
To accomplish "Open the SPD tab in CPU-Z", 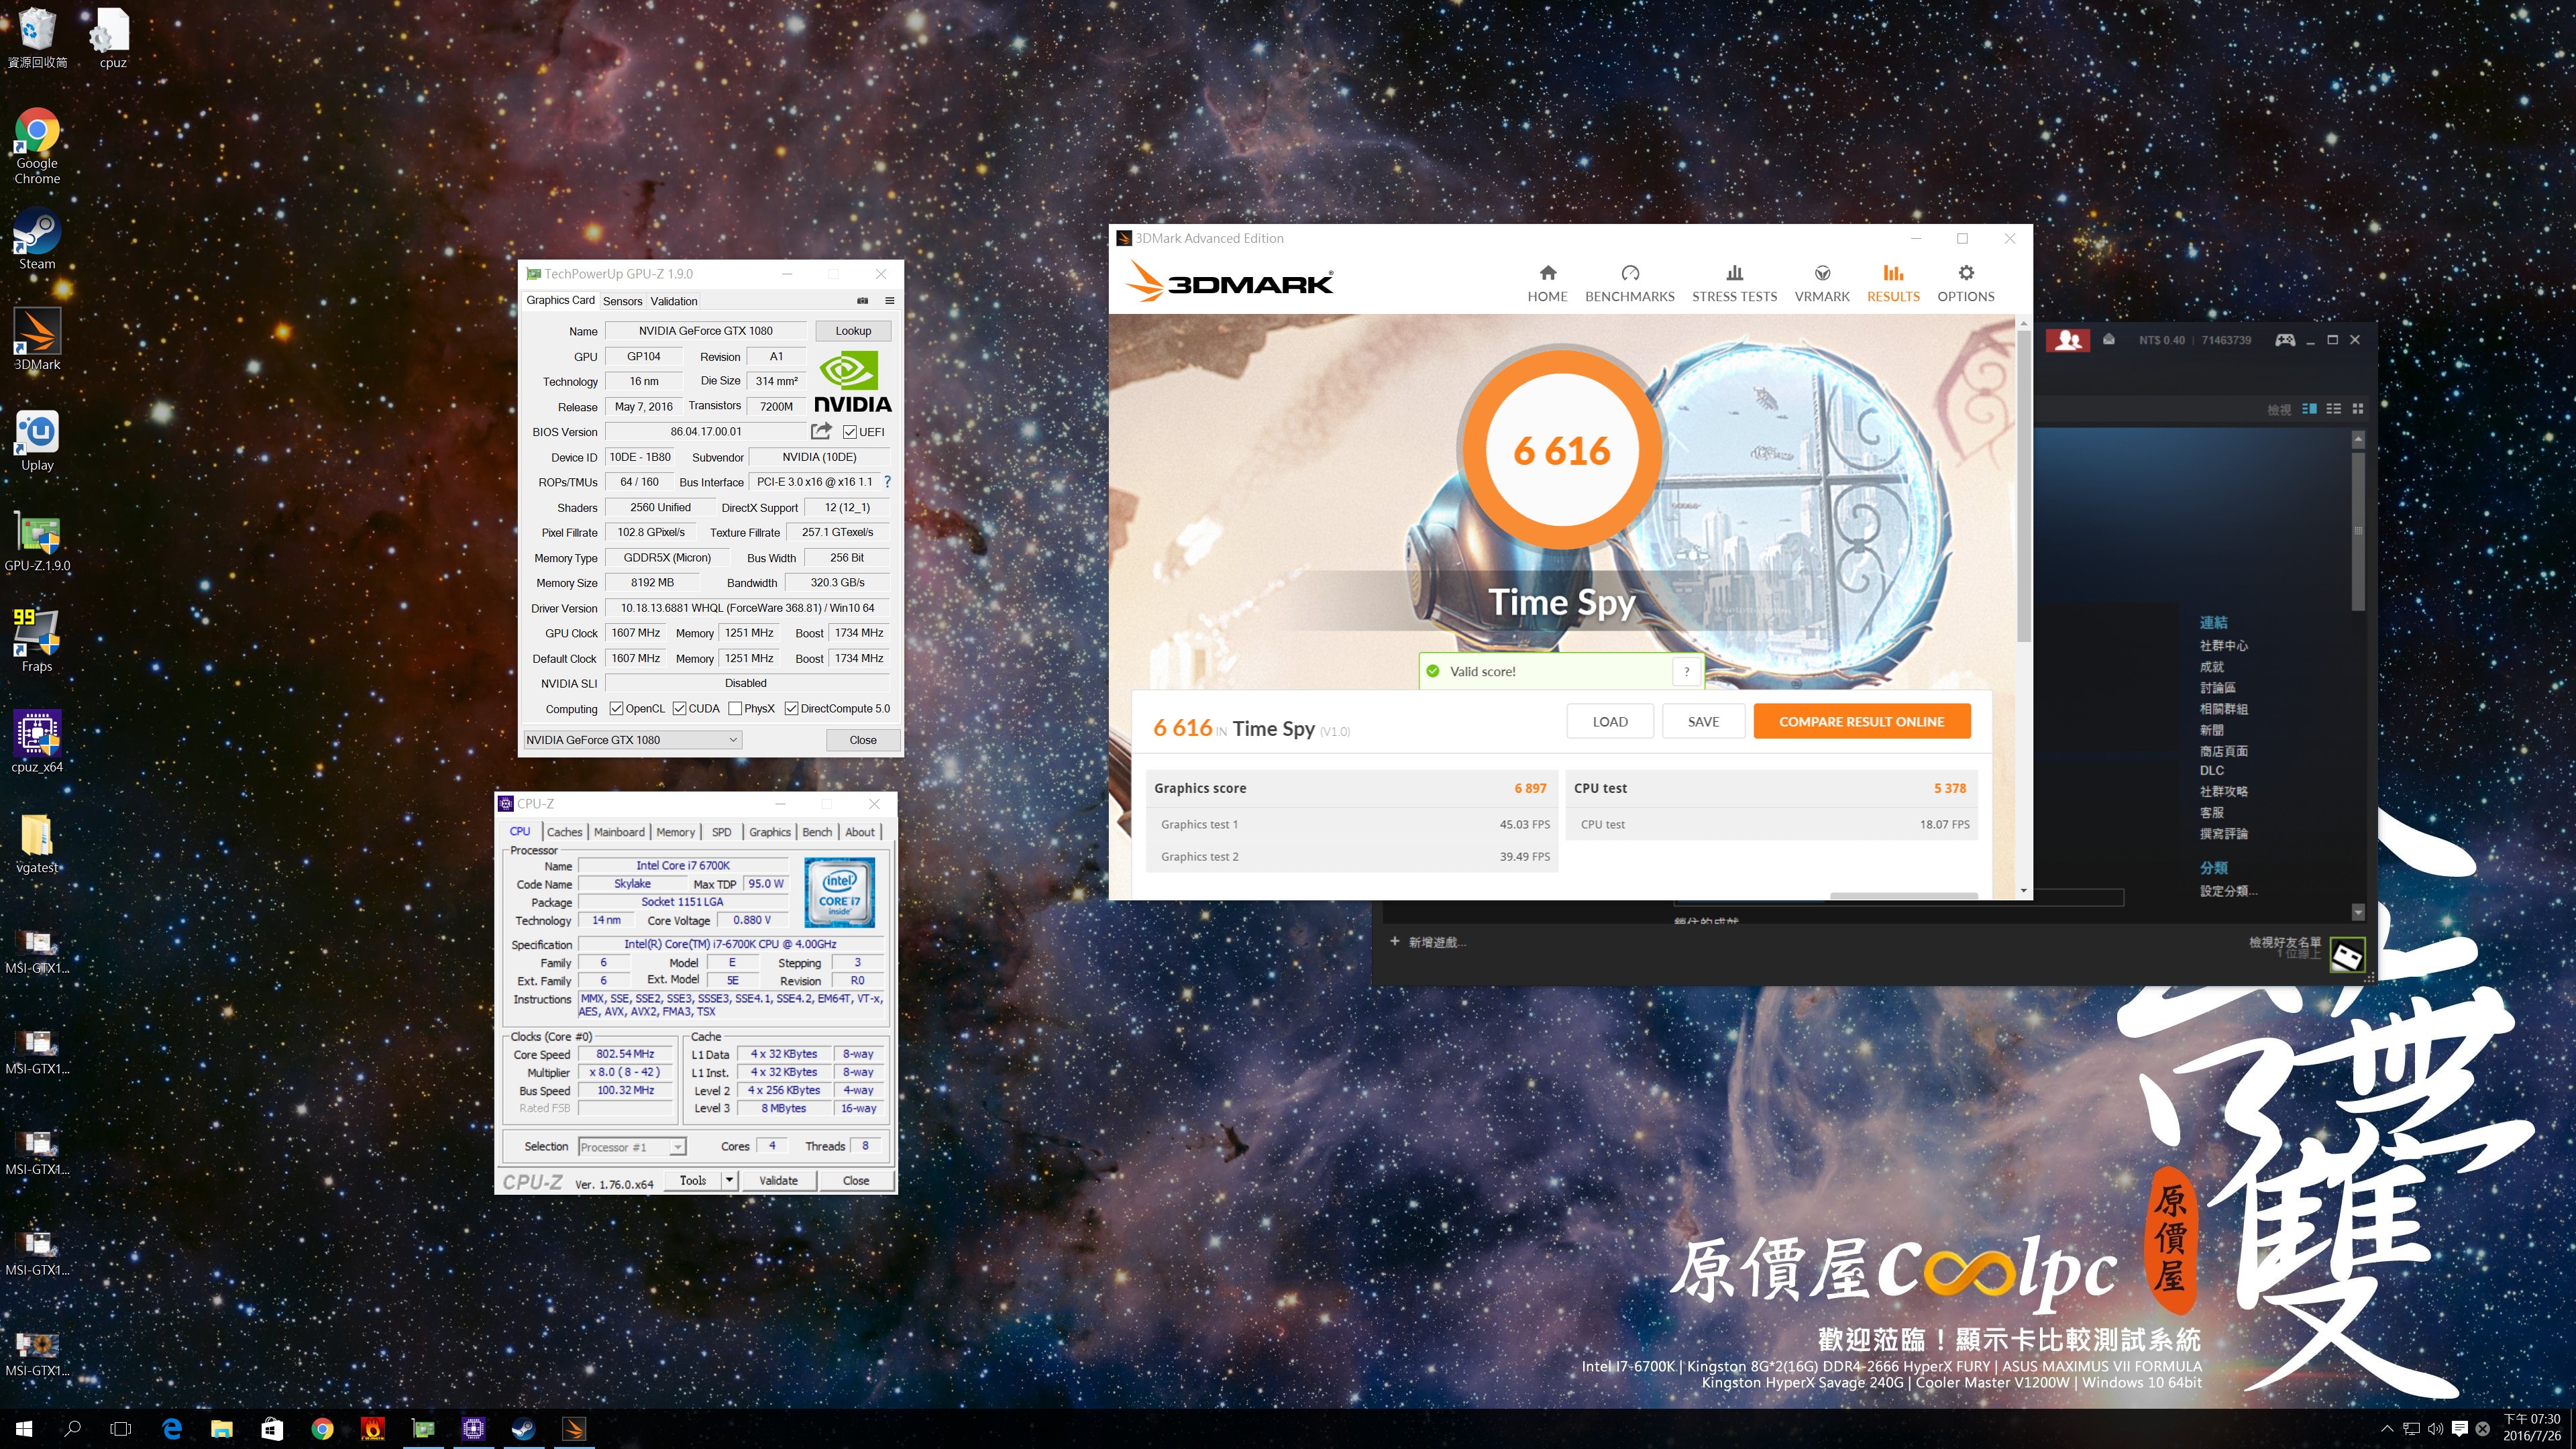I will 721,832.
